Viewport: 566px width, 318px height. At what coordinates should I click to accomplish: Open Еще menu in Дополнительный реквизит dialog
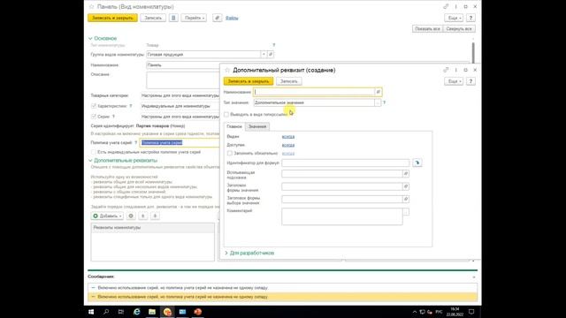[x=454, y=81]
